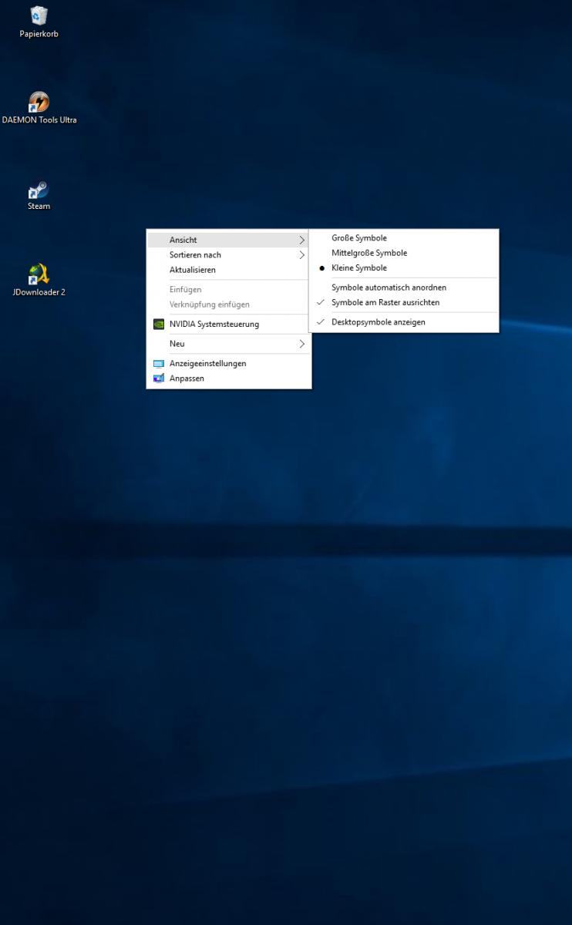Select the DAEMON Tools Ultra desktop icon
The height and width of the screenshot is (925, 572).
coord(39,102)
